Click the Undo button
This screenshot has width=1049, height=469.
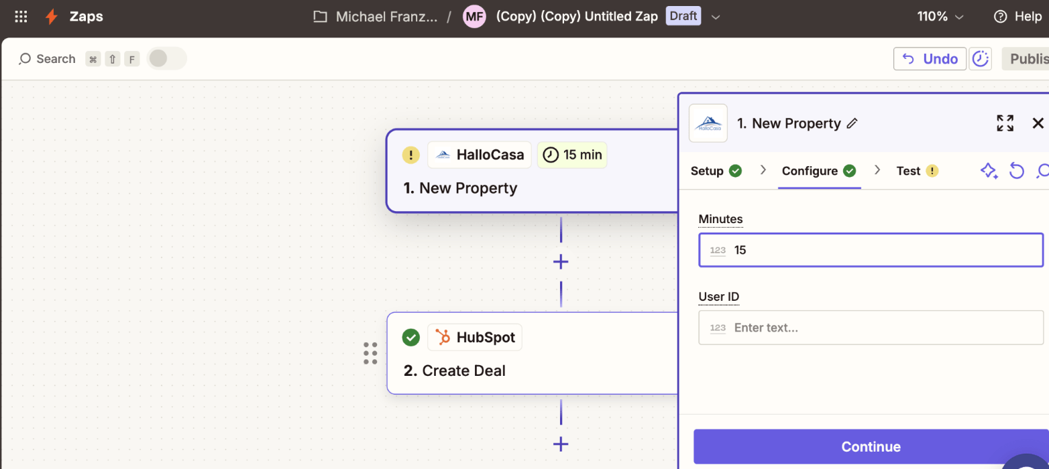(930, 59)
